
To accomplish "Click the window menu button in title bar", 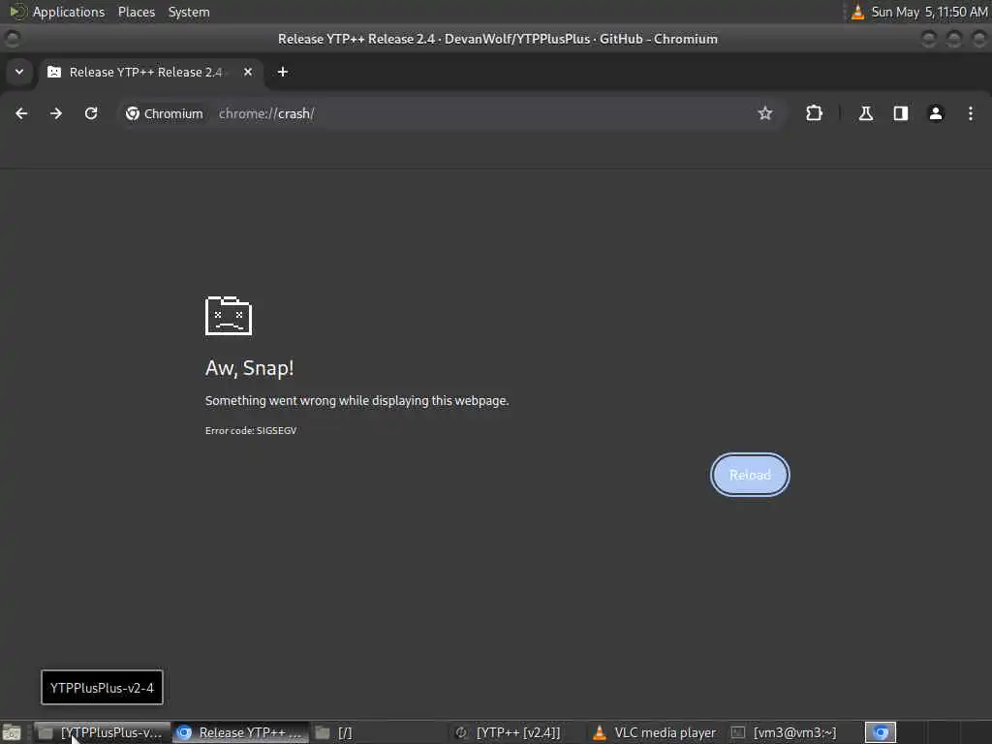I will (x=12, y=39).
